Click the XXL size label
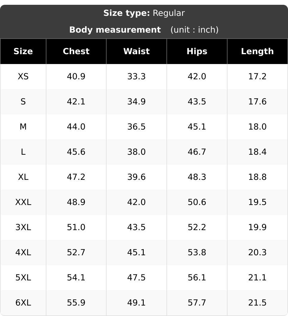Screen dimensions: 288x316 [x=23, y=202]
